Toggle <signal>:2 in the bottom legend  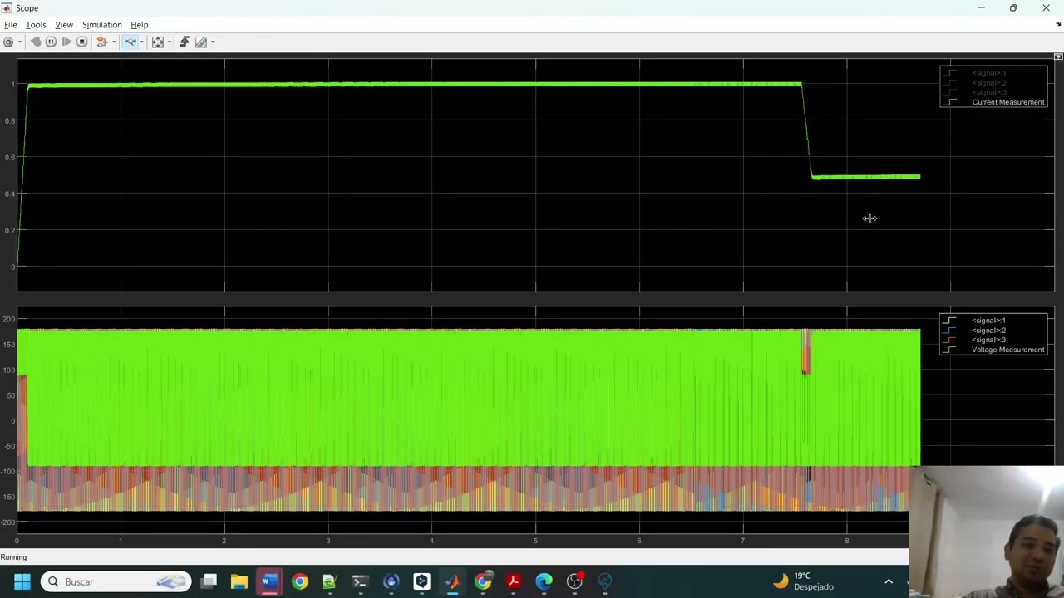(x=988, y=331)
